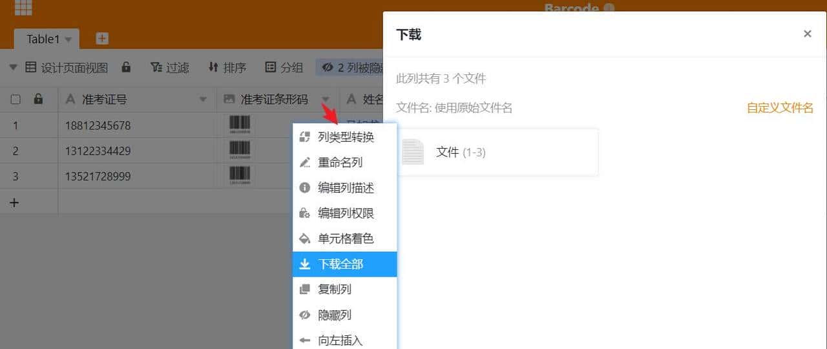Screen dimensions: 827x349
Task: Expand the view list triangle
Action: point(14,67)
